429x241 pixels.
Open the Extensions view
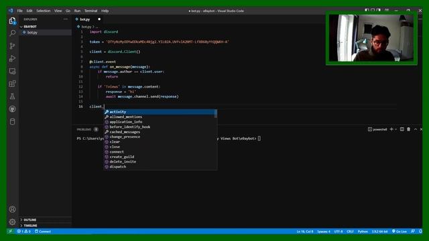[12, 84]
